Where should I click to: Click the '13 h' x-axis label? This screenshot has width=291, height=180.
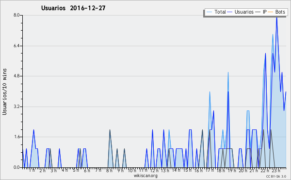(x=165, y=171)
